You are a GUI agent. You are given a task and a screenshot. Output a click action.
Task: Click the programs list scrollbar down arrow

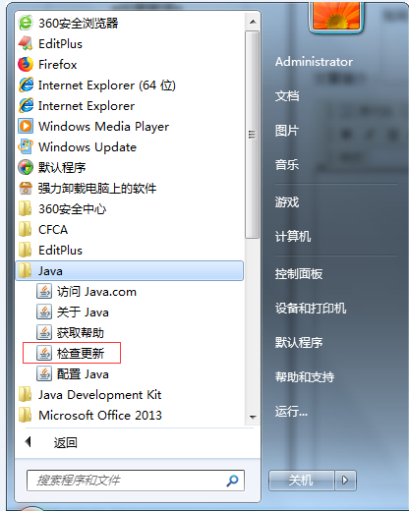click(253, 418)
